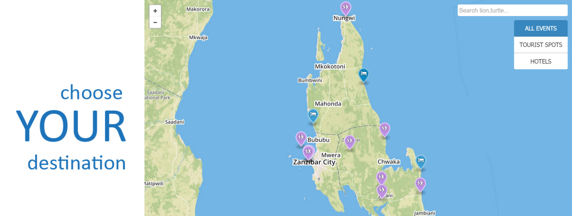
Task: Open the lower tourist marker south of Chwaka
Action: pos(382,191)
